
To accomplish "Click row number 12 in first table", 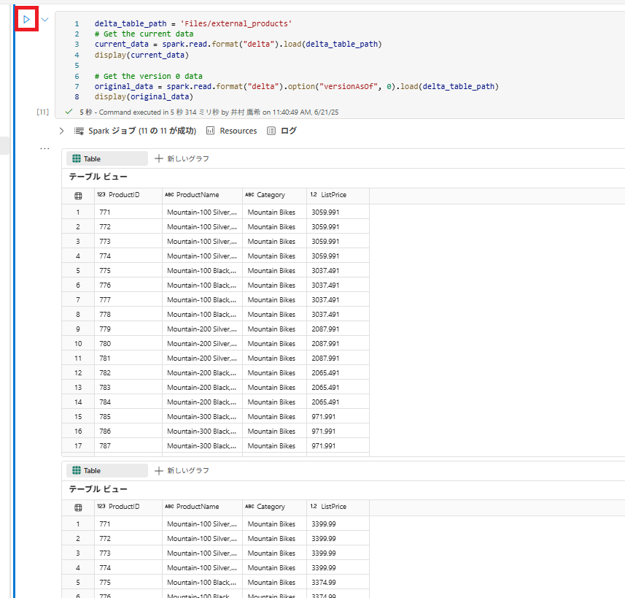I will click(78, 373).
